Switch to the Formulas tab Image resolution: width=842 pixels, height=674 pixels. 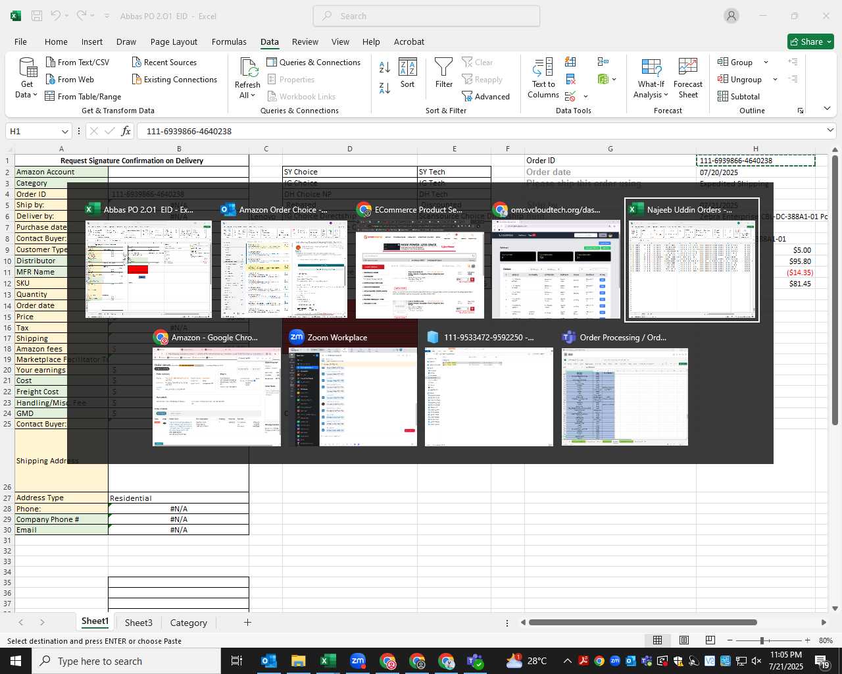point(229,41)
